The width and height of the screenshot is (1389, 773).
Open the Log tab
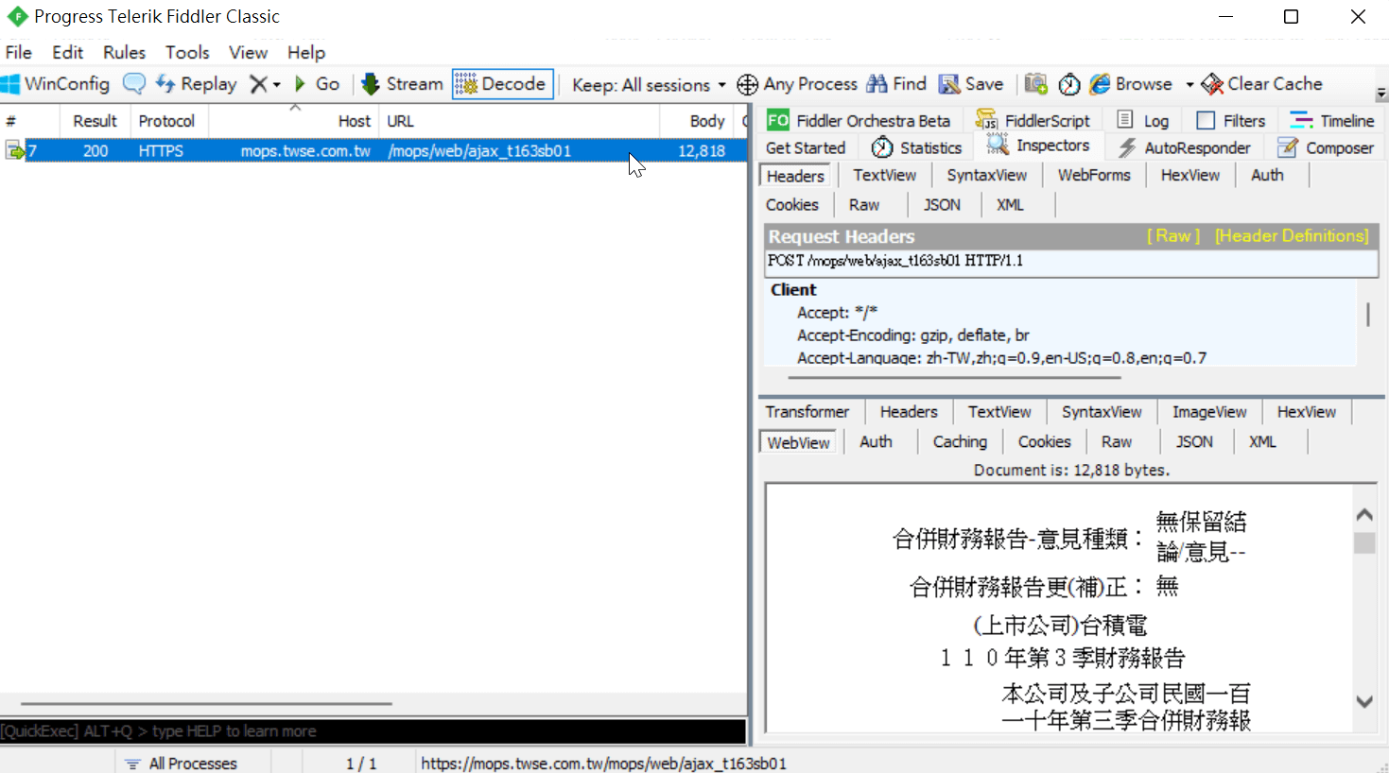click(x=1142, y=121)
